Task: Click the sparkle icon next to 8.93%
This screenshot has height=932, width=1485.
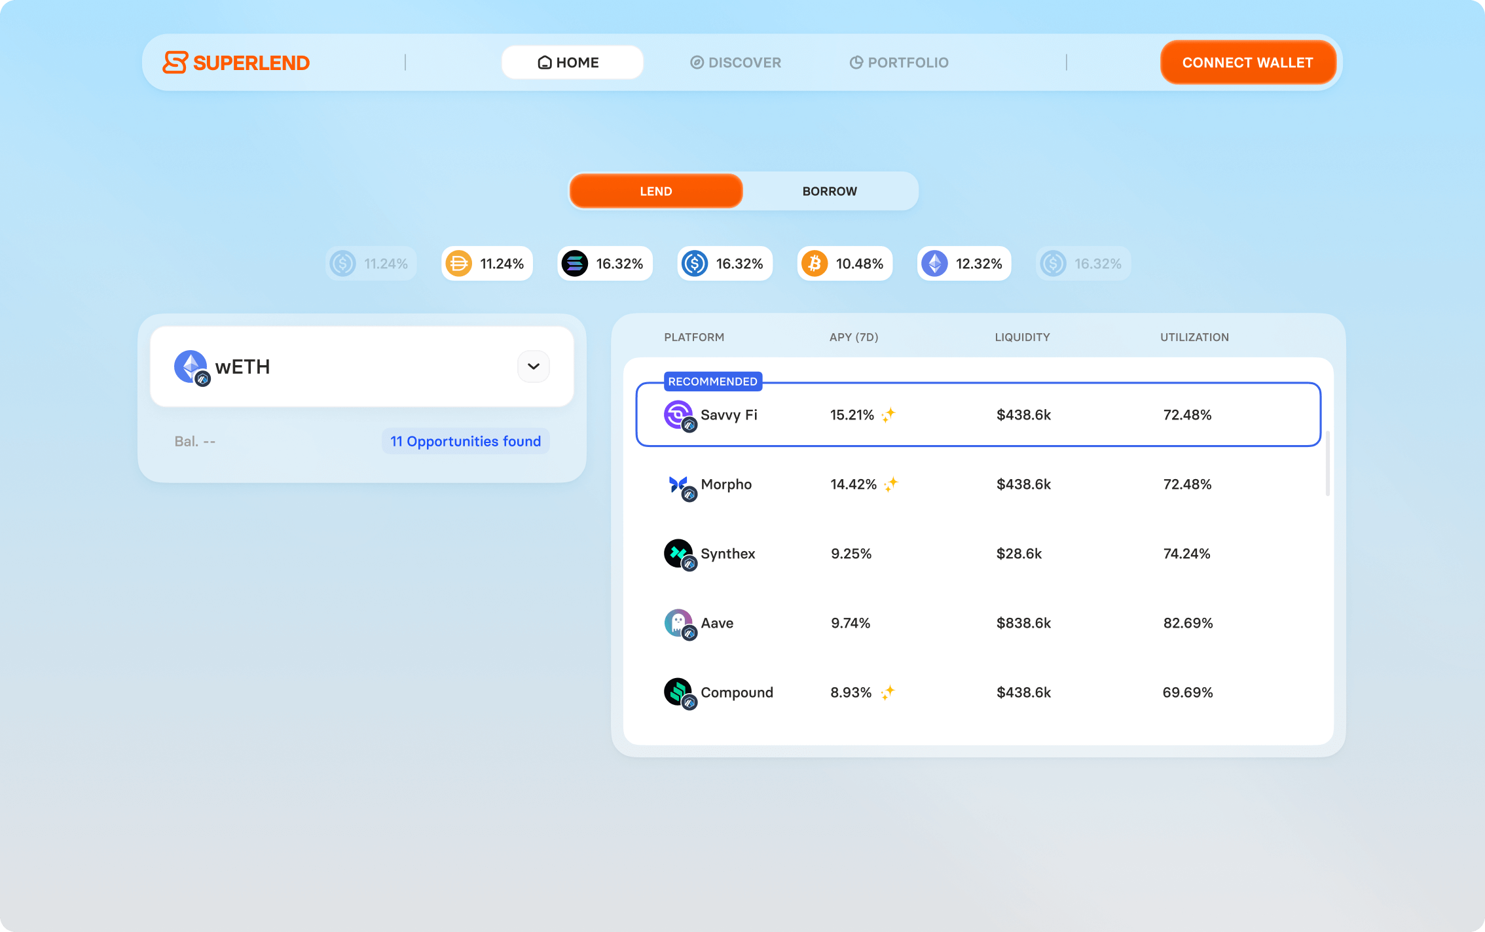Action: (x=887, y=692)
